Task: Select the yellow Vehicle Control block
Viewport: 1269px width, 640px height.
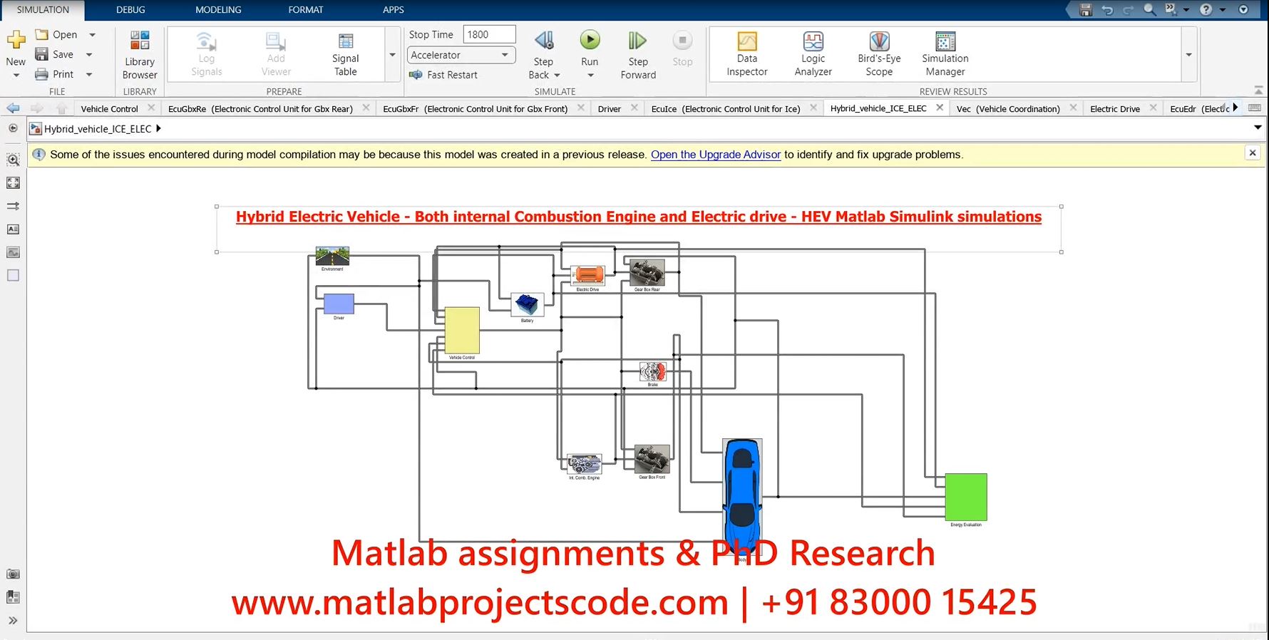Action: [x=462, y=330]
